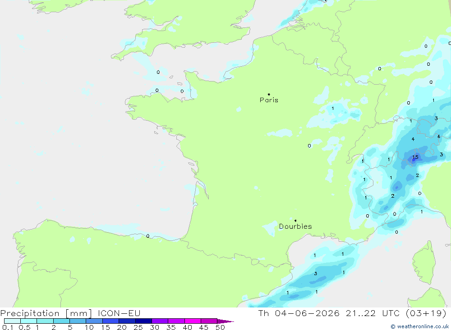451x330 pixels.
Task: Click the Paris city label
Action: click(x=269, y=100)
